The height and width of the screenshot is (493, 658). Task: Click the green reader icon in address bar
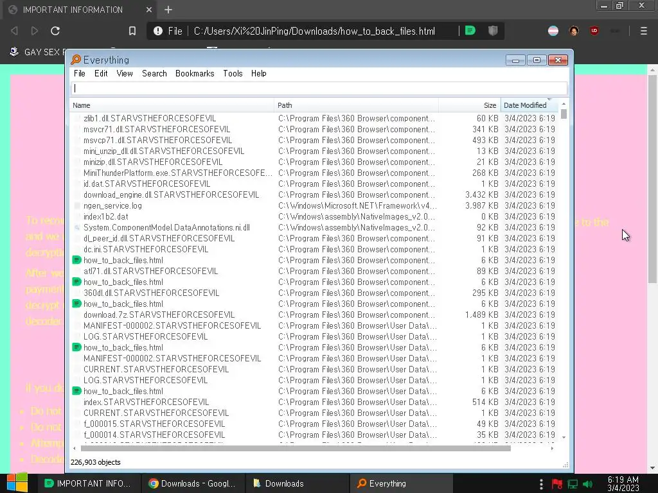coord(470,31)
